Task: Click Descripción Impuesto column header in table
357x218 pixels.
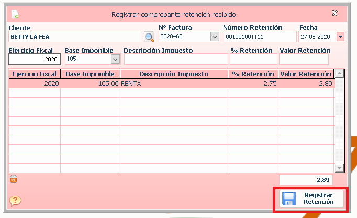Action: [x=174, y=74]
